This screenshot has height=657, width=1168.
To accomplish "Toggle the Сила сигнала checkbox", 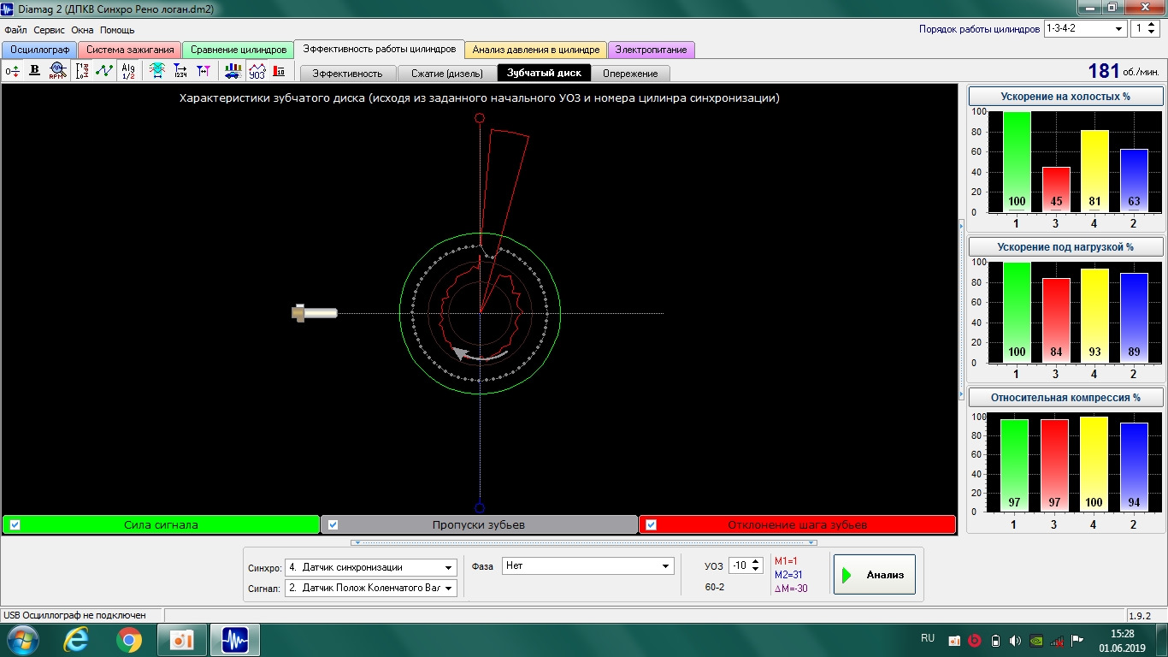I will point(15,524).
